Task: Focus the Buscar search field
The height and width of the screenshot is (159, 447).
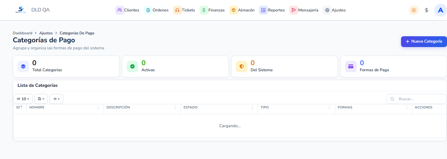Action: [416, 99]
